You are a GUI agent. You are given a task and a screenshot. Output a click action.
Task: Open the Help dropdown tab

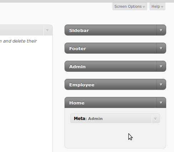tap(157, 6)
